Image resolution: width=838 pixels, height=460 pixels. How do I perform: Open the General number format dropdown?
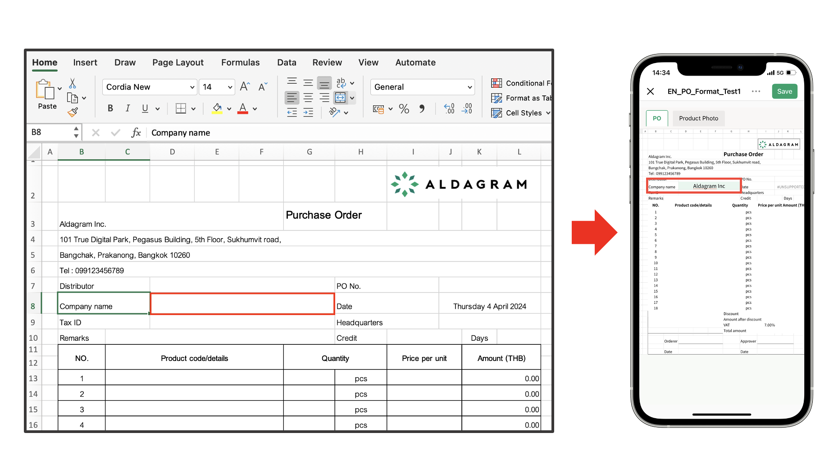point(469,87)
